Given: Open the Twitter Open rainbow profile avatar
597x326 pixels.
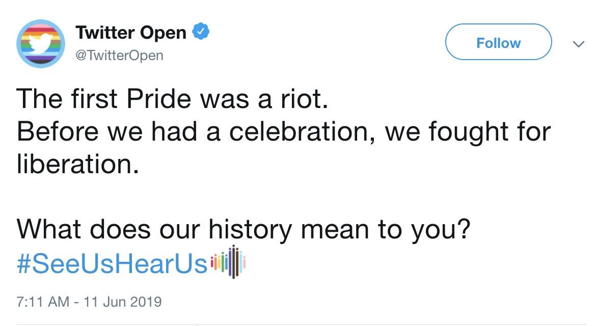Looking at the screenshot, I should [41, 44].
